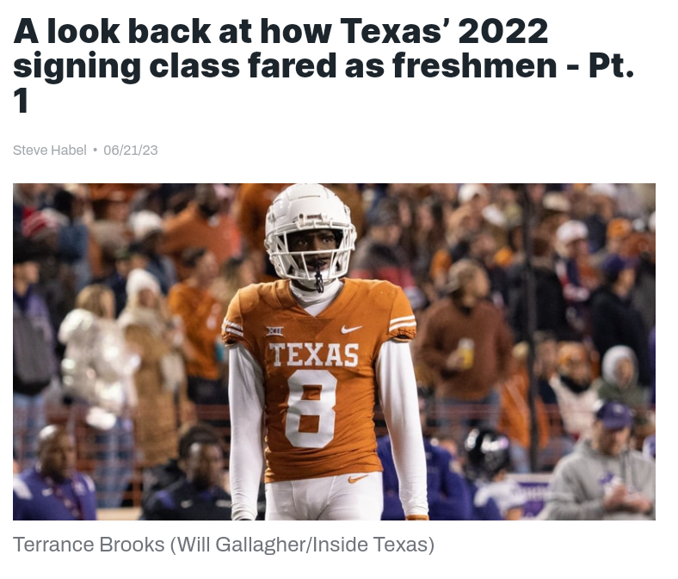Image resolution: width=678 pixels, height=579 pixels.
Task: Click the article headline about Texas' 2022 signing class
Action: click(x=324, y=66)
